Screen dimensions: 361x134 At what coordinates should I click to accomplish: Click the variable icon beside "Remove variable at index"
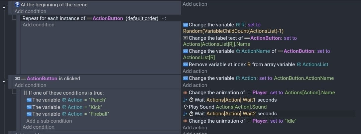pyautogui.click(x=186, y=64)
